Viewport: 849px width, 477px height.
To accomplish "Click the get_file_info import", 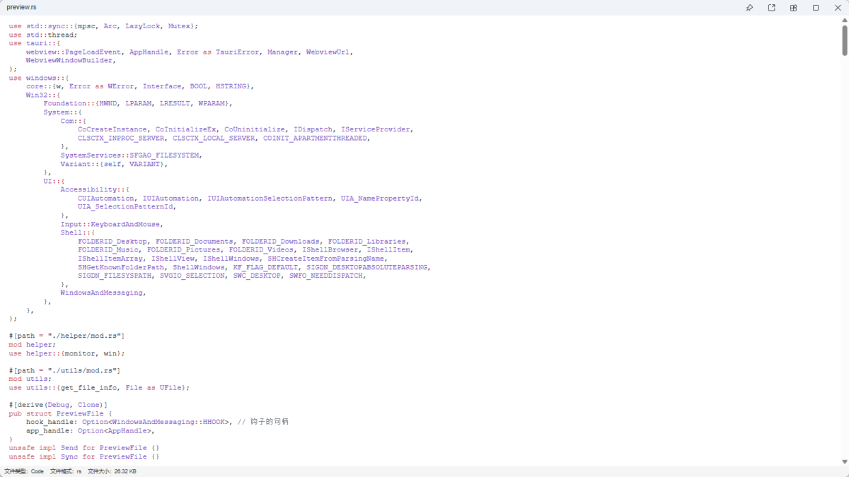I will point(88,387).
